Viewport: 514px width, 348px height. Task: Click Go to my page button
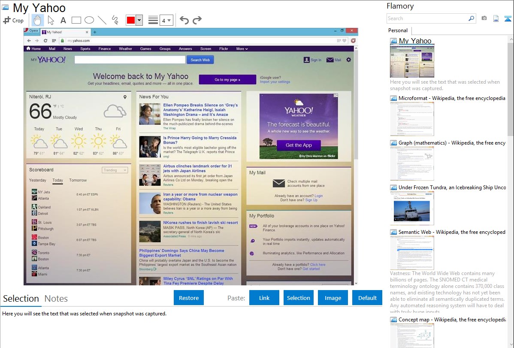227,80
